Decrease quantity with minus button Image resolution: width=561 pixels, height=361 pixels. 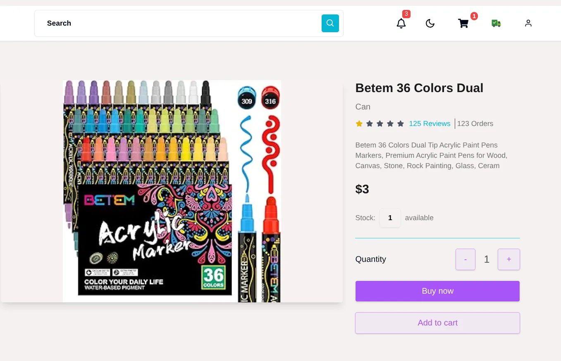click(x=465, y=259)
